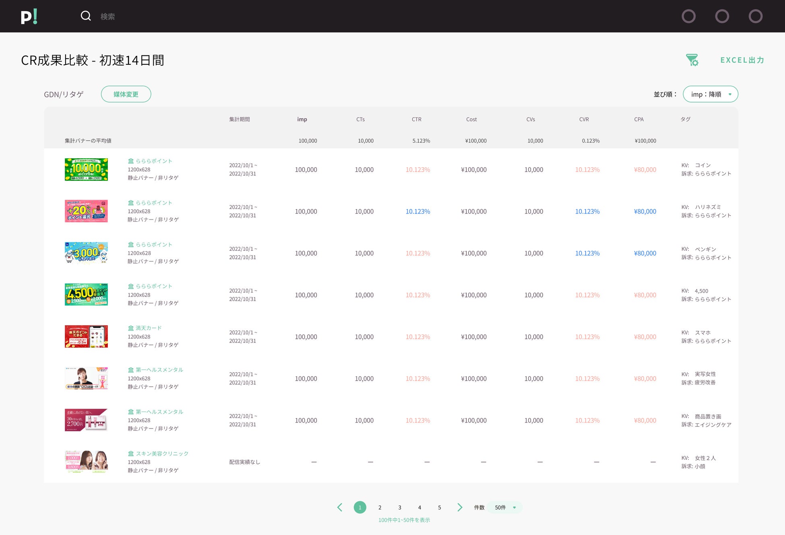Screen dimensions: 785x535
Task: Go to page 5 in pagination
Action: point(439,507)
